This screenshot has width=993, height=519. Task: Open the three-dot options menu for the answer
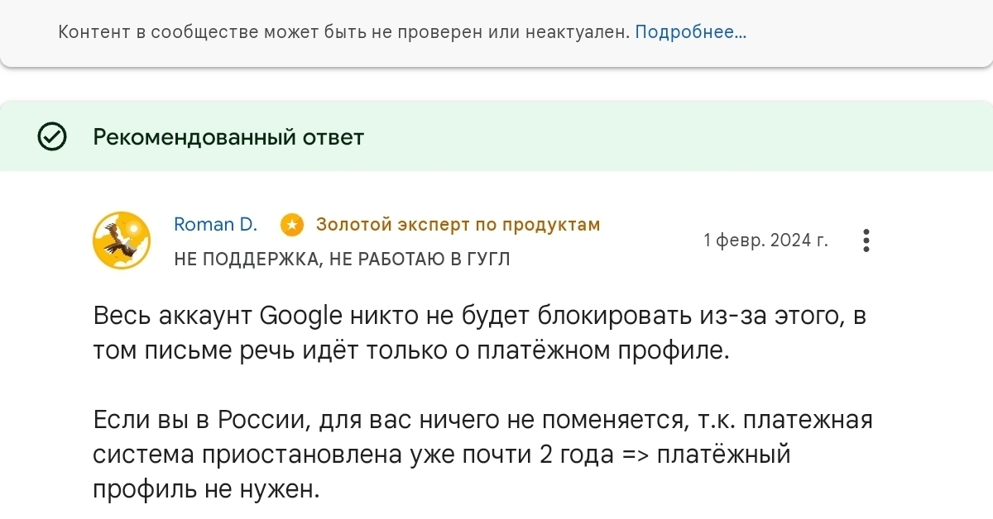click(866, 240)
